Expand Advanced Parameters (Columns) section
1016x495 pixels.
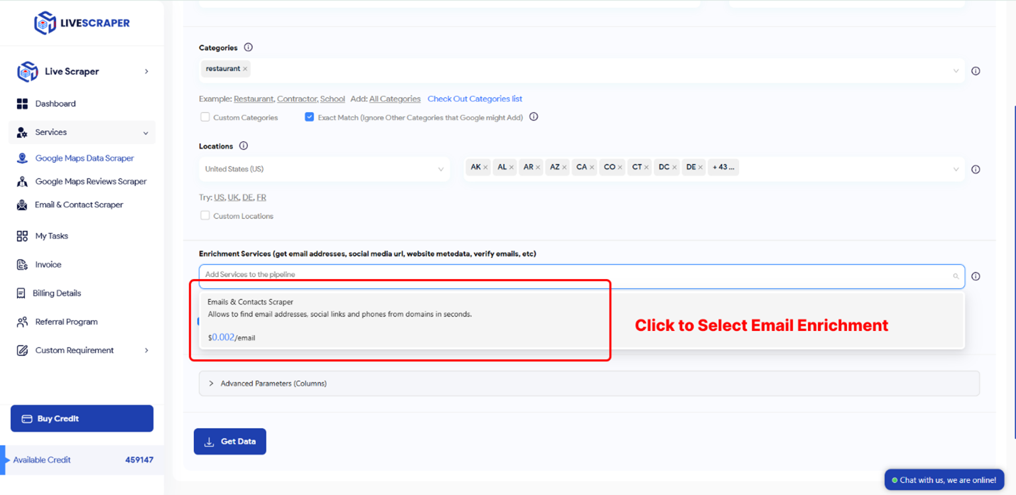coord(589,384)
